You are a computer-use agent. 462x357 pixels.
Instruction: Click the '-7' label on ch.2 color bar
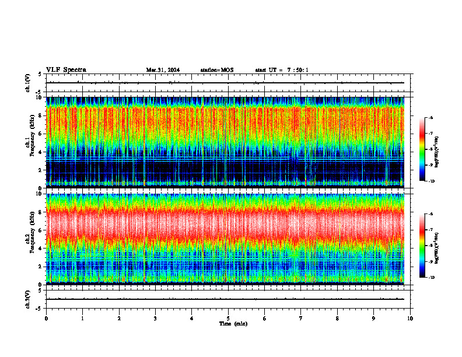(x=430, y=230)
